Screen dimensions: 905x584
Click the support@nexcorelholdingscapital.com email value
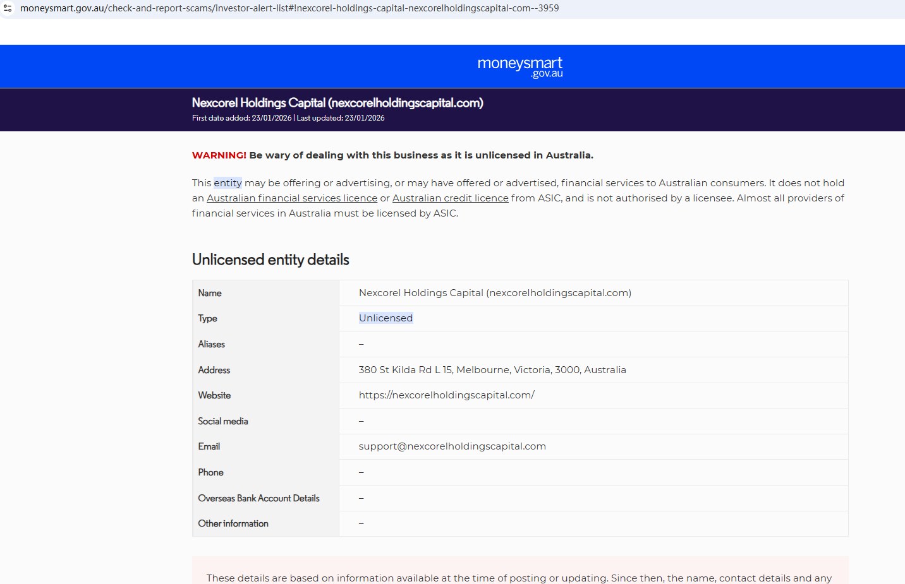click(x=452, y=446)
